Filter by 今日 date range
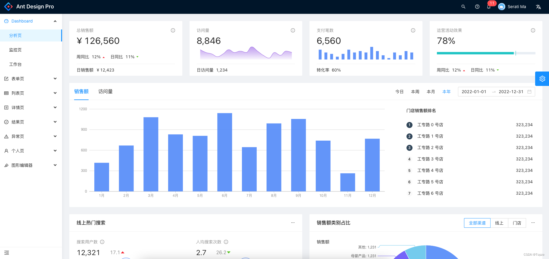The image size is (549, 259). click(400, 92)
